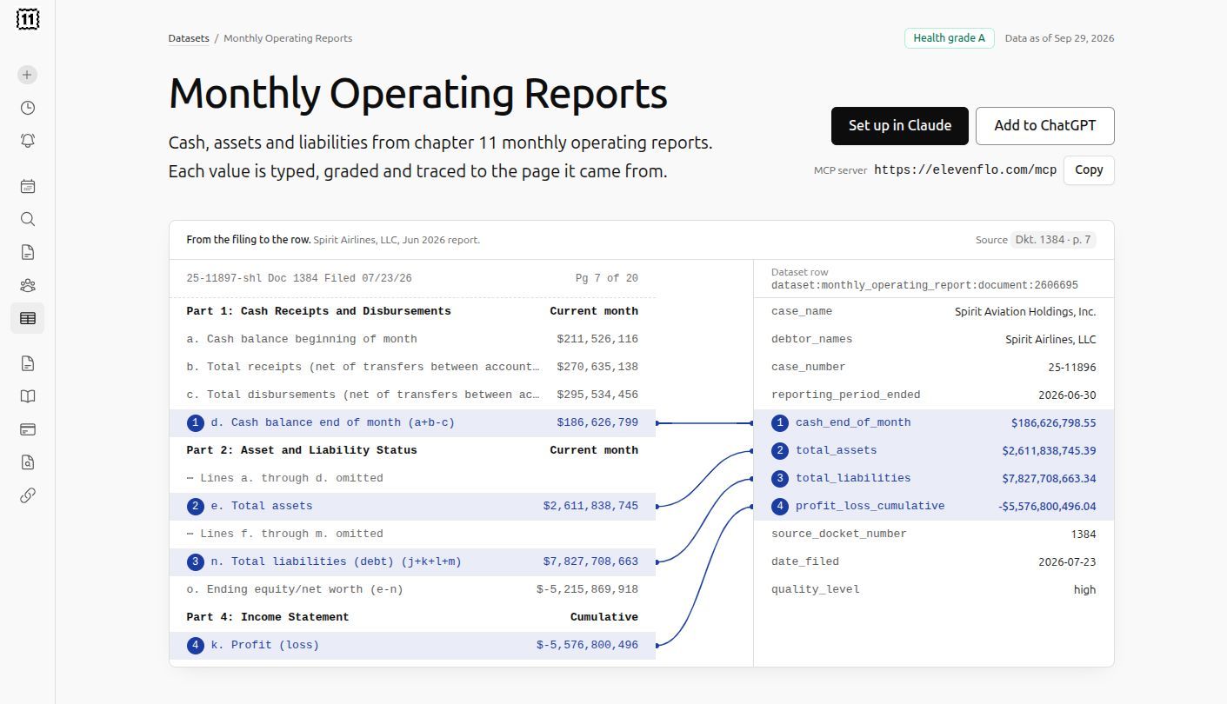Click the "profit_loss_cumulative" dataset field
This screenshot has height=704, width=1227.
pos(934,507)
